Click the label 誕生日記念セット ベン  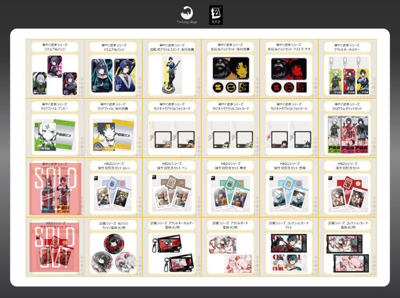(172, 168)
